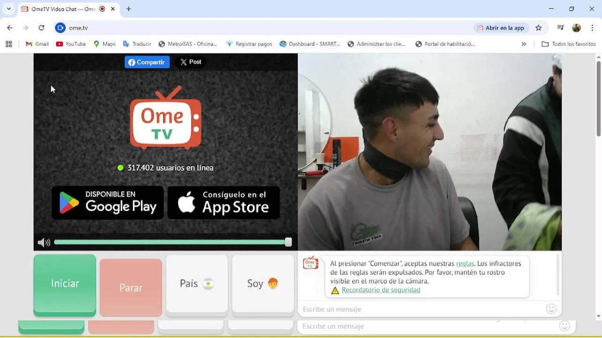602x338 pixels.
Task: Click the Facebook Compartir button
Action: pyautogui.click(x=147, y=62)
